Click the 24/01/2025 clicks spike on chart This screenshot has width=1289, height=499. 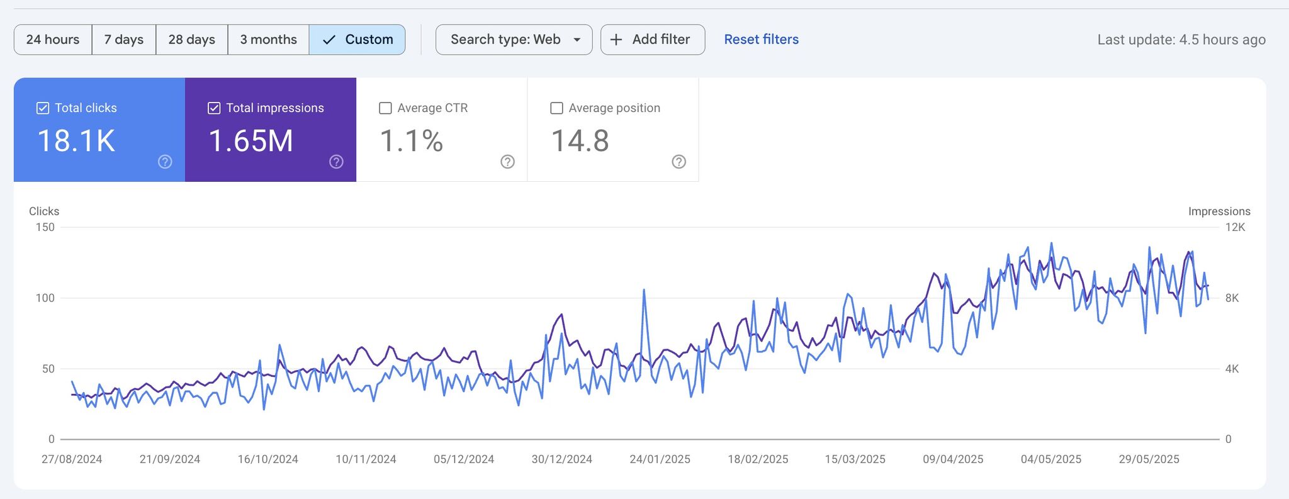click(644, 290)
